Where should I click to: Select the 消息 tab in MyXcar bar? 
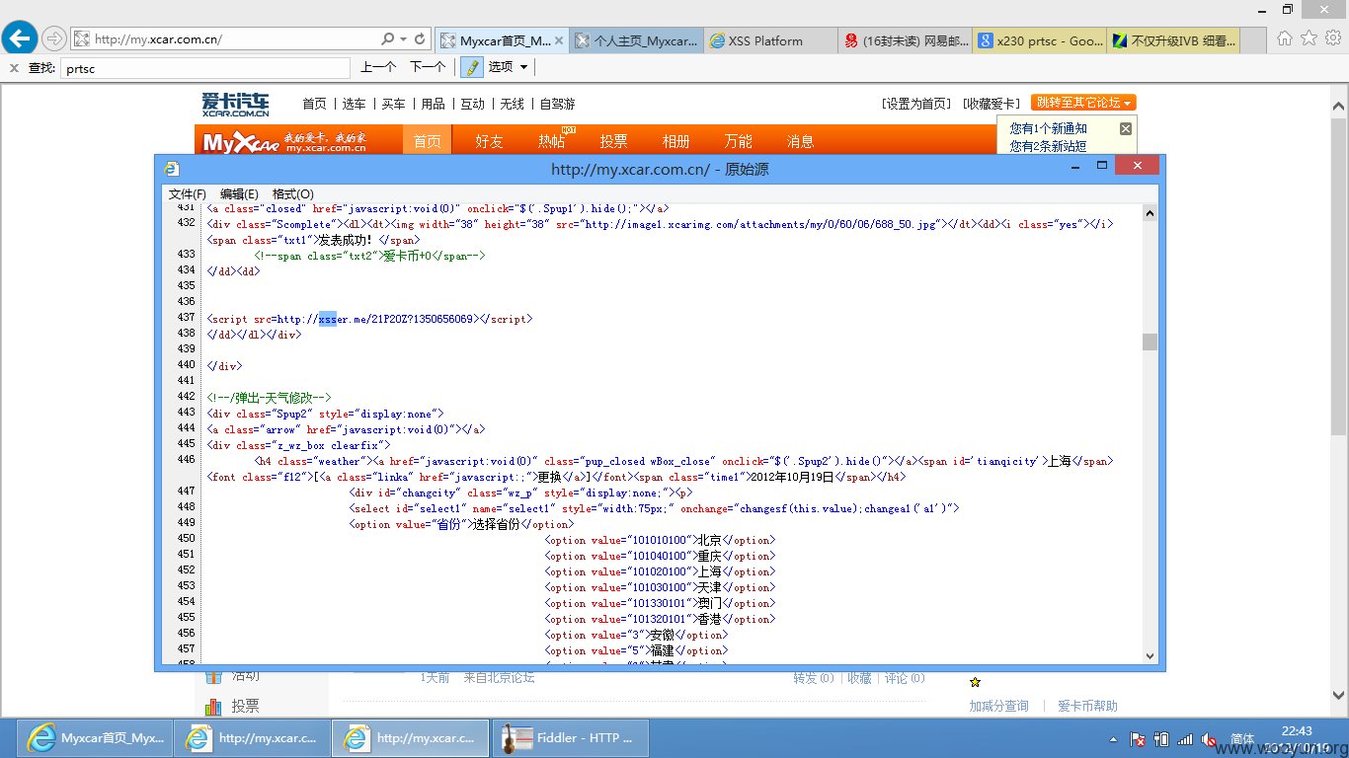point(801,141)
